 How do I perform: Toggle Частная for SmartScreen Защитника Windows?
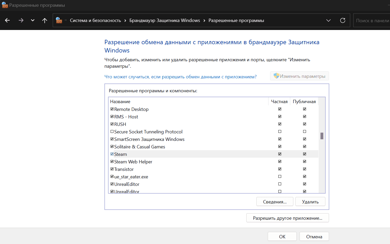tap(280, 139)
